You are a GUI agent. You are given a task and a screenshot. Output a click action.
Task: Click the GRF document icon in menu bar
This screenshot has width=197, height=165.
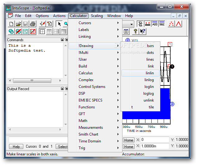pos(10,16)
